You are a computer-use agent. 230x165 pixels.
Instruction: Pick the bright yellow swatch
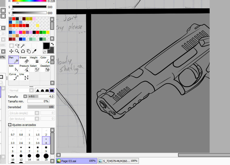click(48, 32)
